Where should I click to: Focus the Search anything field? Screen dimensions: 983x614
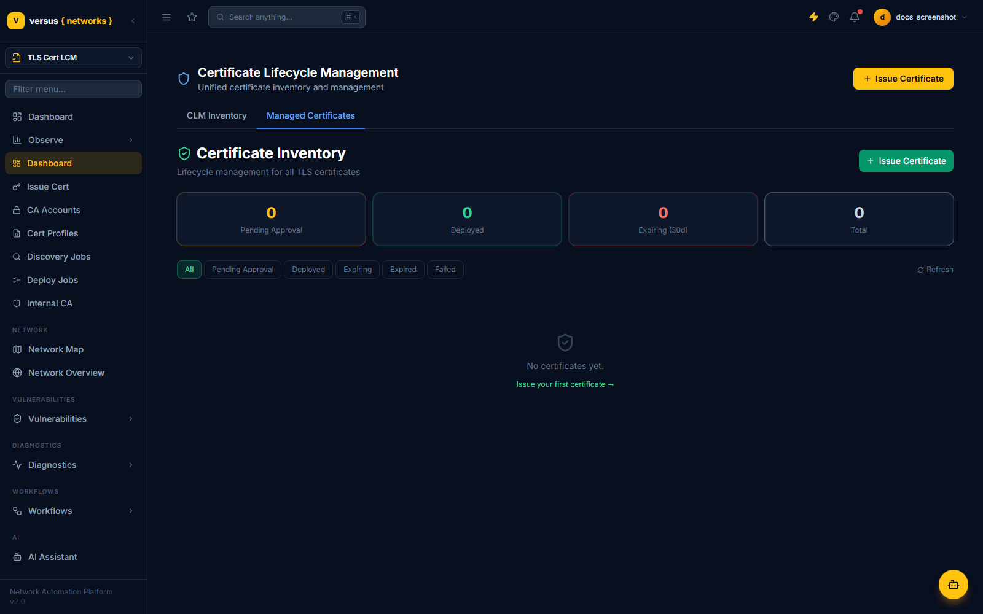tap(287, 17)
